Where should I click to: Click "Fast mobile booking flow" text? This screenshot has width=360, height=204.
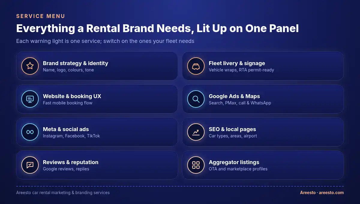[x=68, y=103]
